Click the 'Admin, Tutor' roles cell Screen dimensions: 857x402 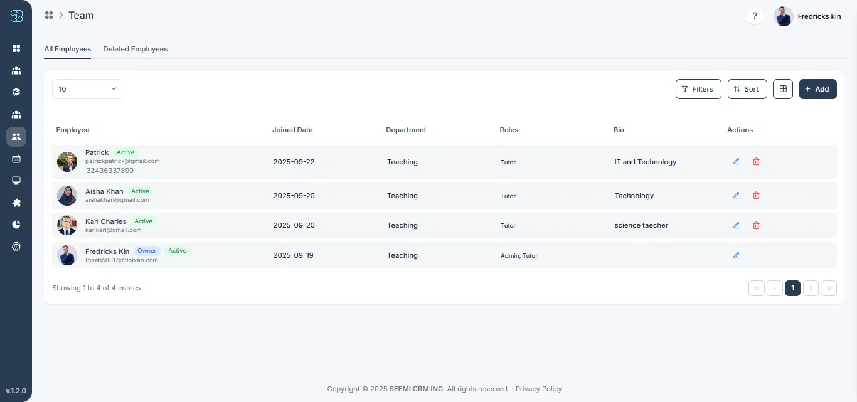(519, 256)
